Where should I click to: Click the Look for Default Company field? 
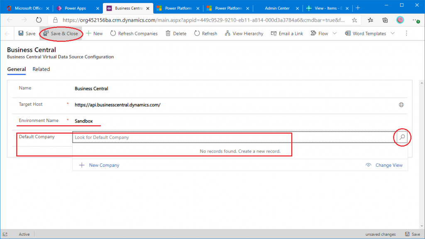click(x=234, y=137)
